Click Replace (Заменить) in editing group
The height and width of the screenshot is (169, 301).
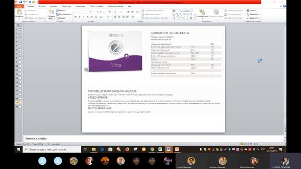pyautogui.click(x=253, y=14)
